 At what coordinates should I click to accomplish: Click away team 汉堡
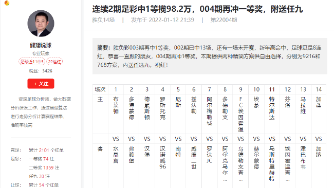point(147,152)
